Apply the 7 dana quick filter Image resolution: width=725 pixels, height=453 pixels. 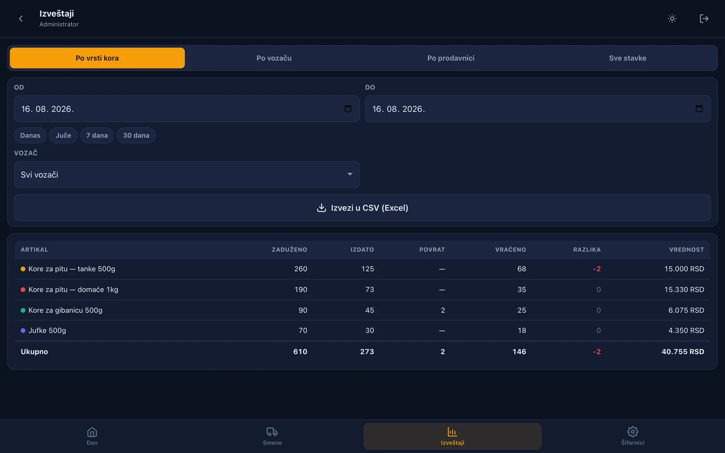click(x=97, y=136)
